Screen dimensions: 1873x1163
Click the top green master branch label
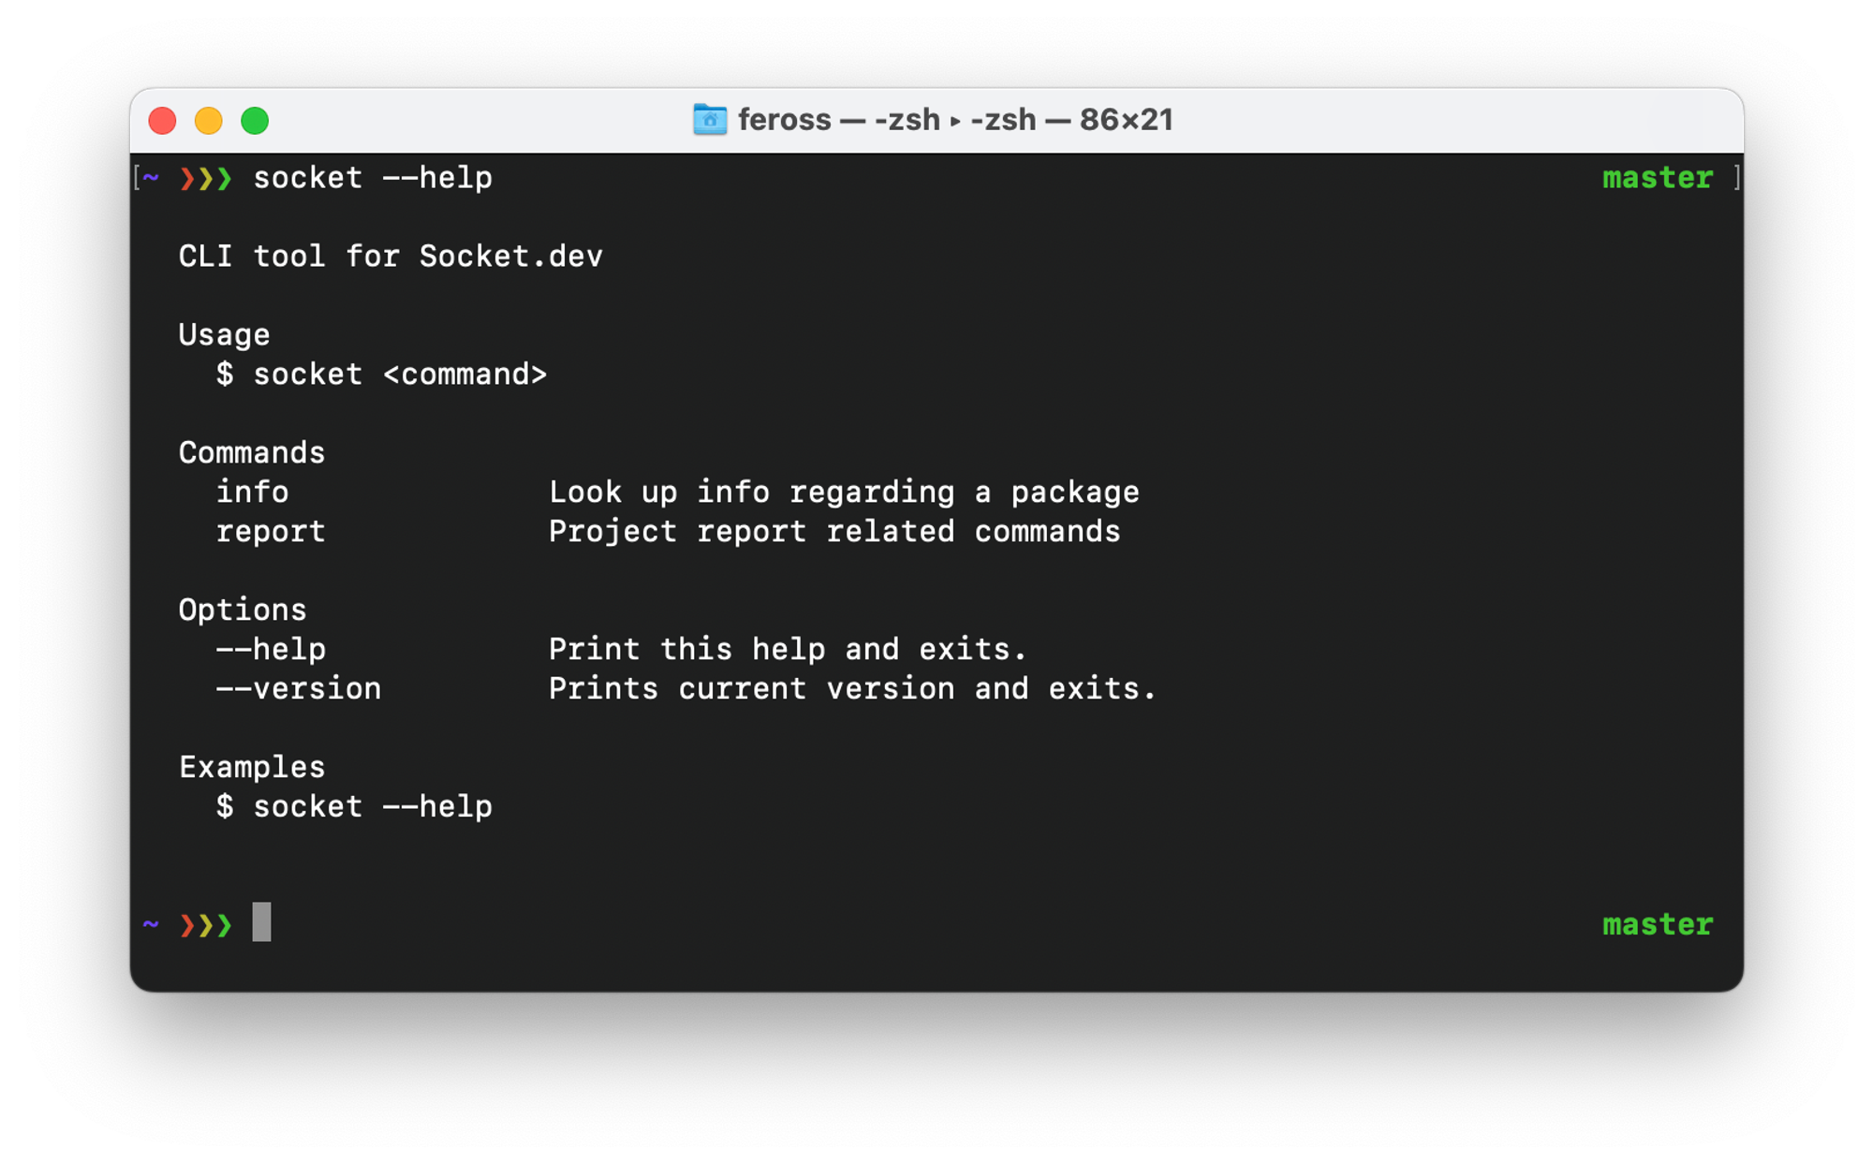point(1658,177)
